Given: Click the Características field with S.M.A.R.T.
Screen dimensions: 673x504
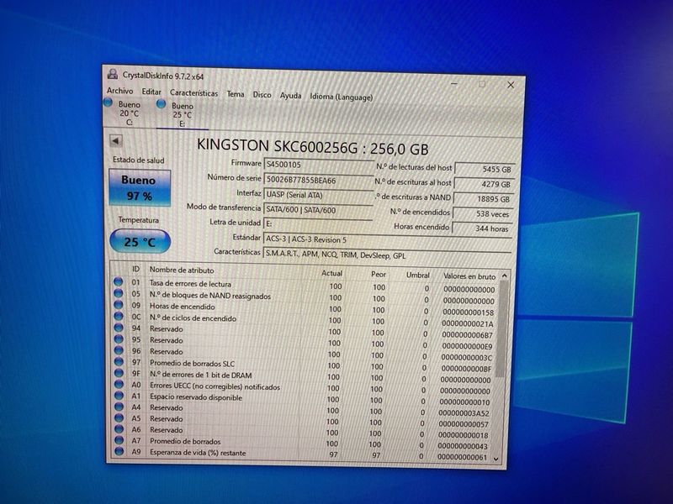Looking at the screenshot, I should [x=387, y=255].
